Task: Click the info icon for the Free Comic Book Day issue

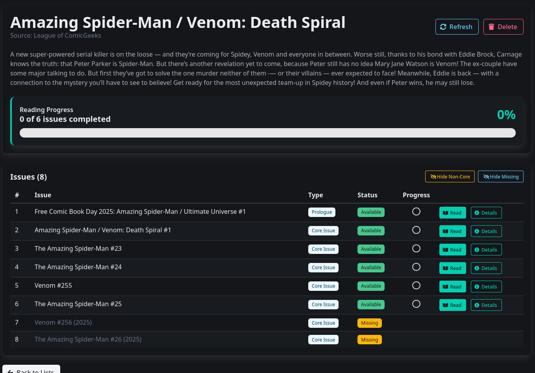Action: (x=477, y=212)
